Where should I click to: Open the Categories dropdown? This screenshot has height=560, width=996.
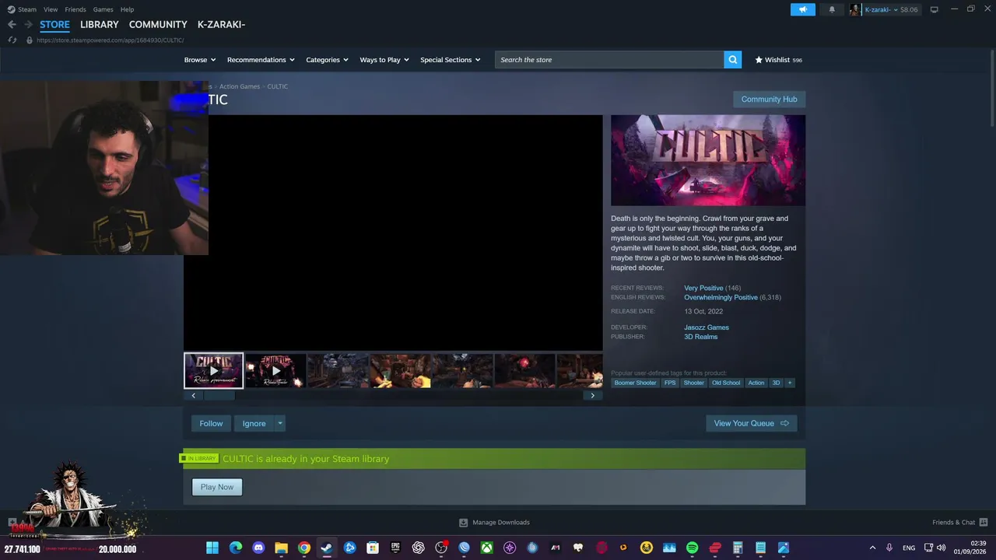coord(327,60)
